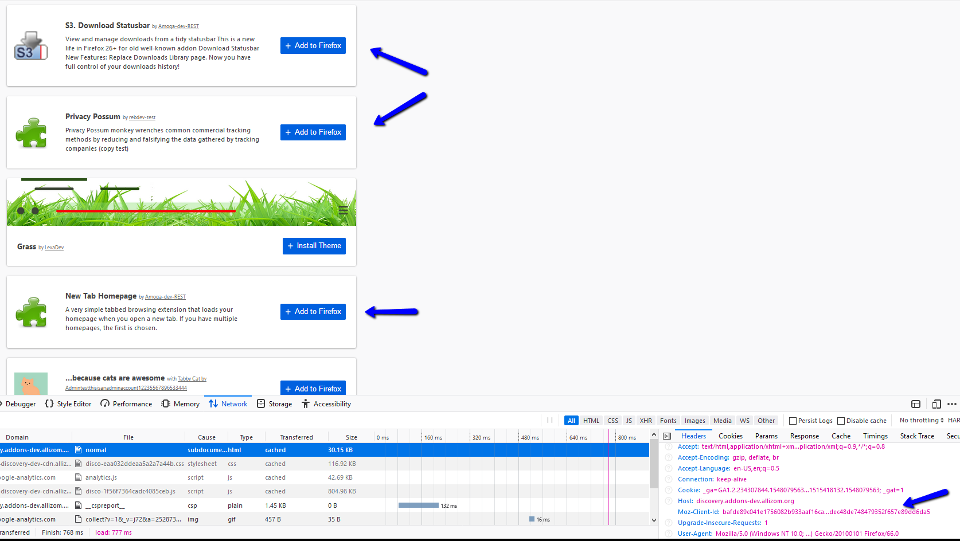Viewport: 960px width, 541px height.
Task: Click the dock-to-side devtools layout icon
Action: [x=916, y=404]
